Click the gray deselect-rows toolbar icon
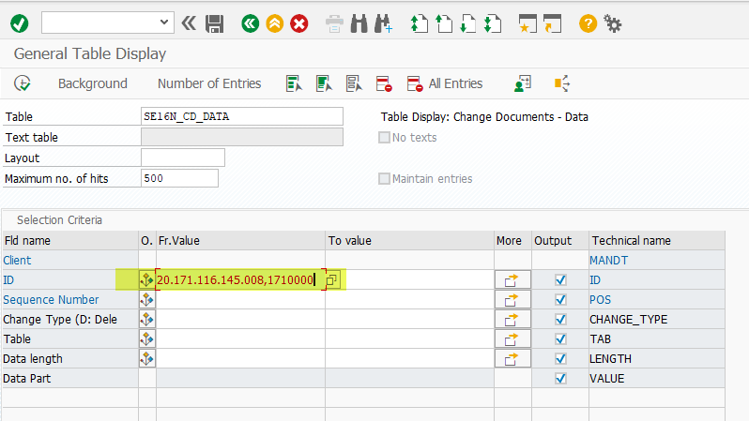Image resolution: width=749 pixels, height=421 pixels. tap(354, 83)
